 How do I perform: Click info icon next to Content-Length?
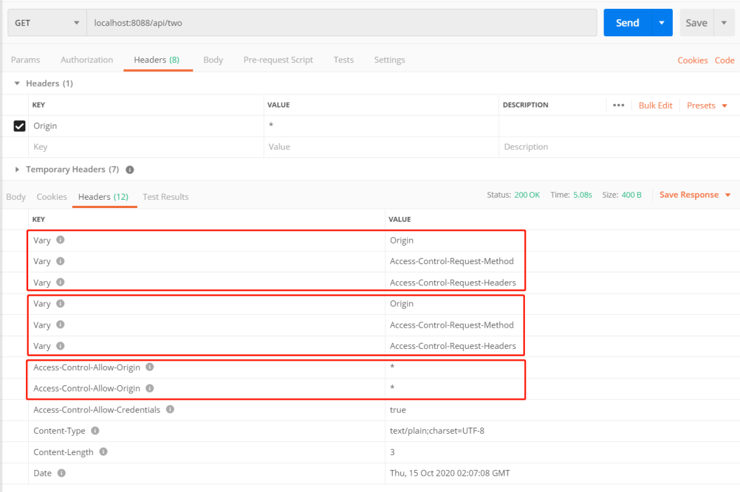click(103, 452)
